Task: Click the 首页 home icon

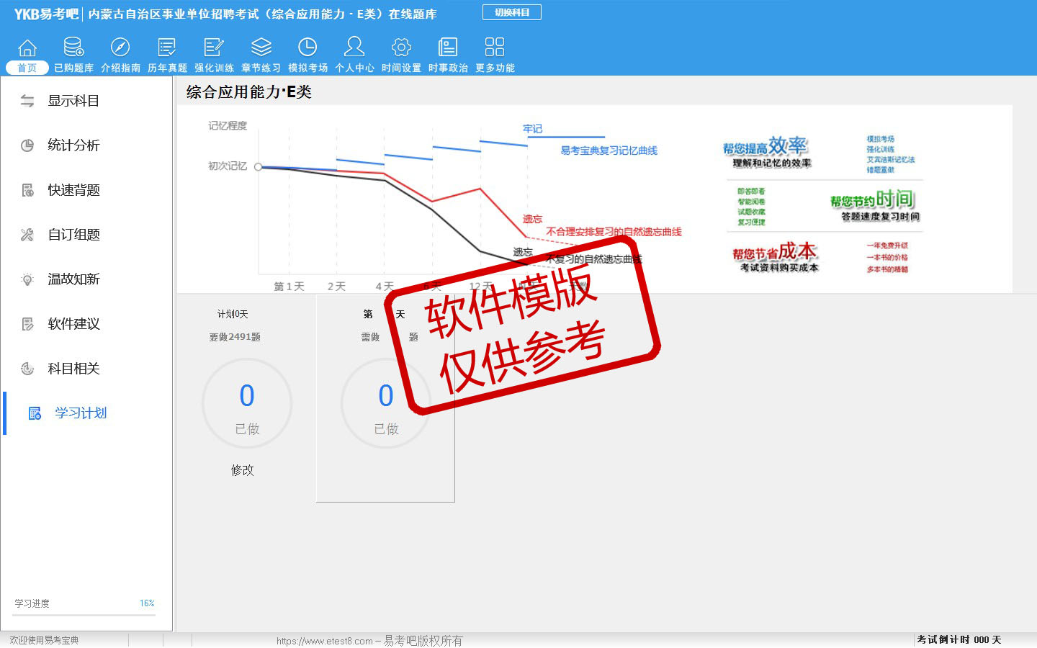Action: (x=27, y=48)
